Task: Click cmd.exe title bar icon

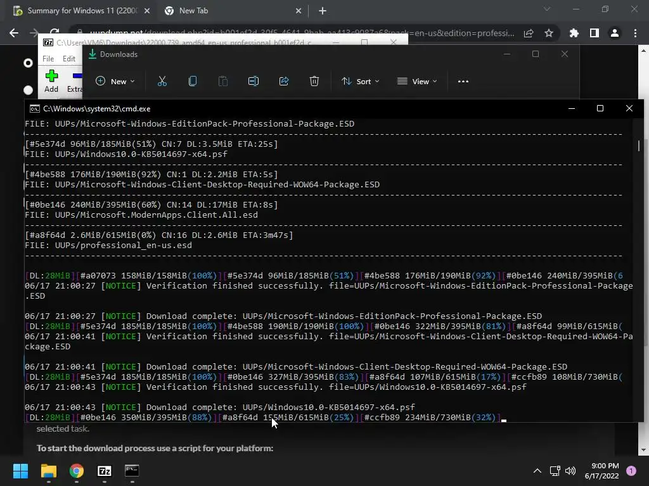Action: tap(35, 109)
